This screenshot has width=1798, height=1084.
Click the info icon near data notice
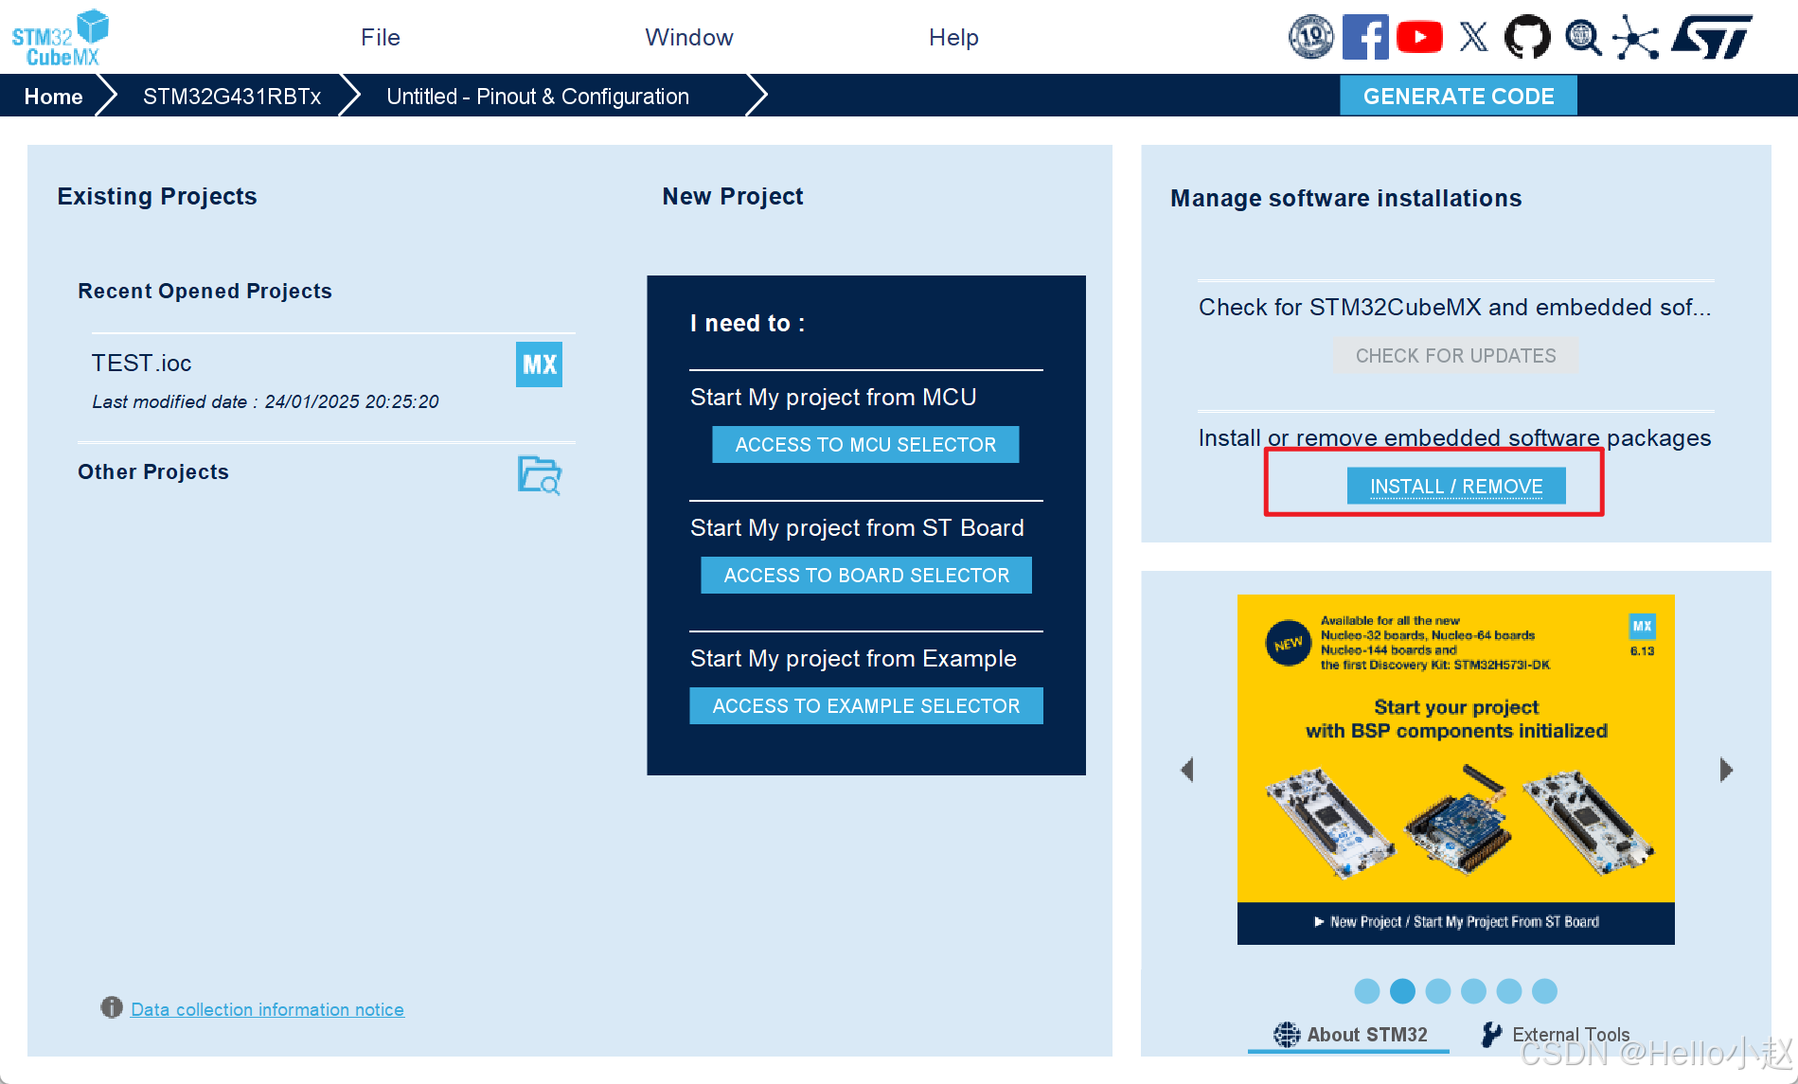click(x=112, y=1007)
